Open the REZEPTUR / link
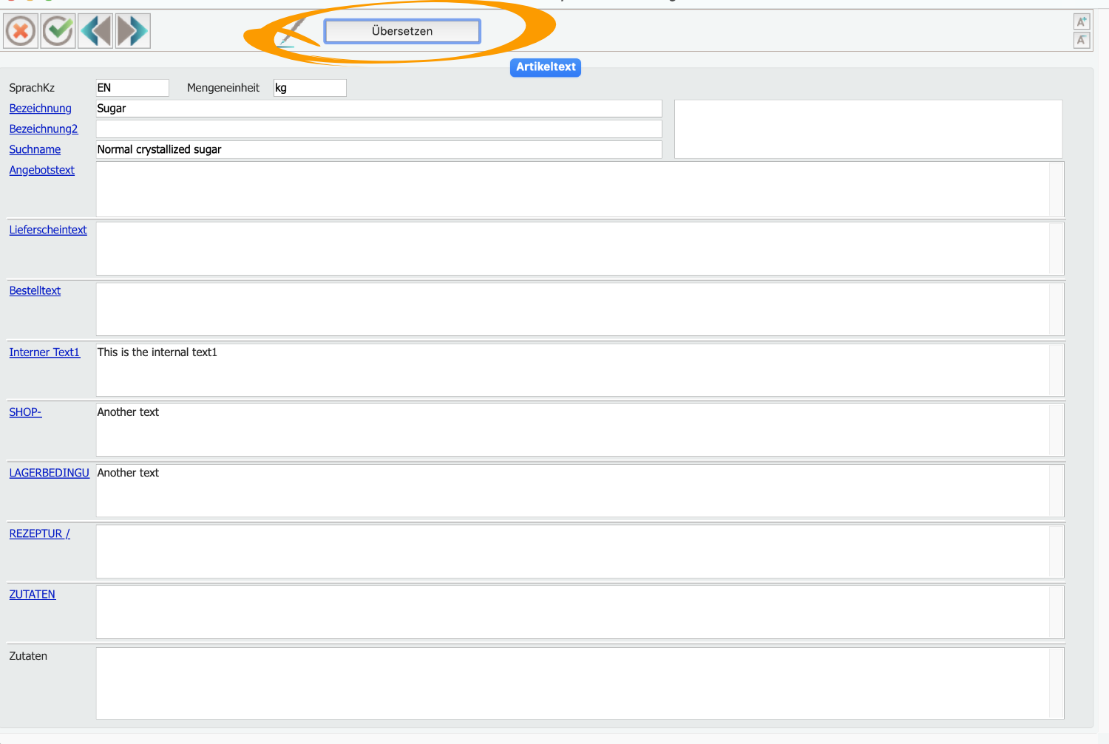The image size is (1109, 744). click(39, 533)
